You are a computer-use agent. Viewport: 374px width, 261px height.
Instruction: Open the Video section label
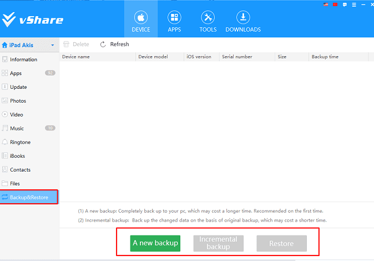(17, 114)
